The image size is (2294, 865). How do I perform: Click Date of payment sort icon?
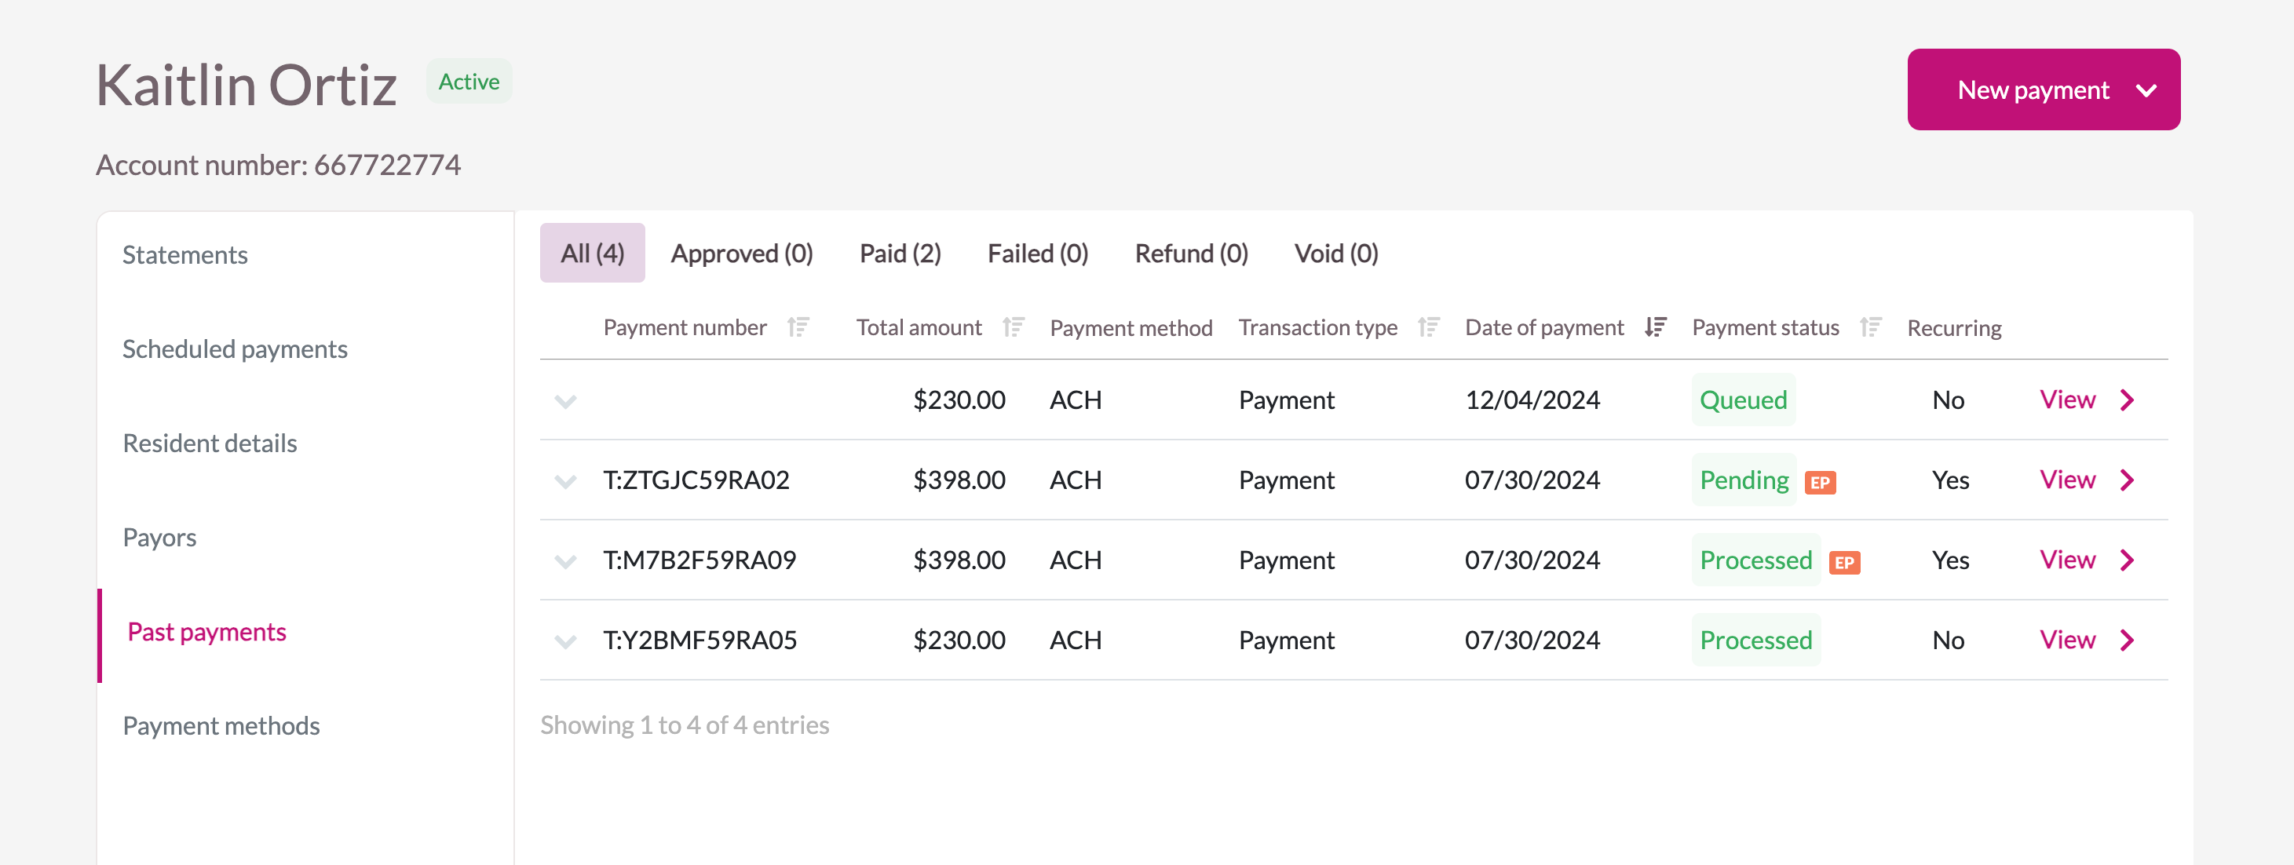(1655, 327)
